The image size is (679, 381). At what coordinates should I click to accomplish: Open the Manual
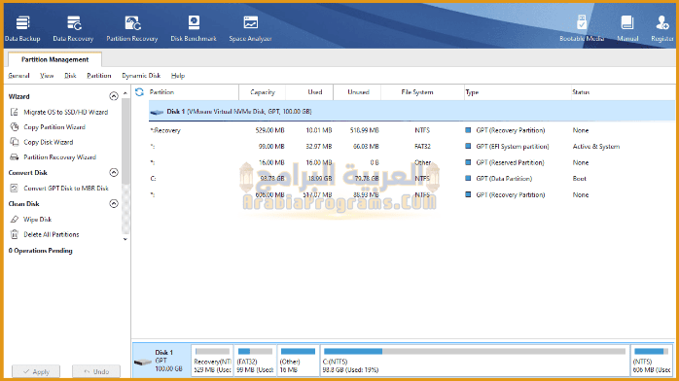(x=627, y=28)
